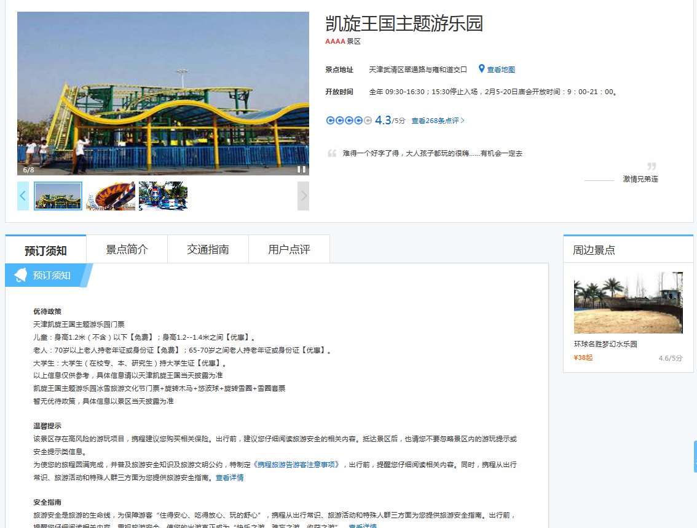Click the previous arrow in the photo carousel
This screenshot has height=528, width=697.
click(x=23, y=196)
